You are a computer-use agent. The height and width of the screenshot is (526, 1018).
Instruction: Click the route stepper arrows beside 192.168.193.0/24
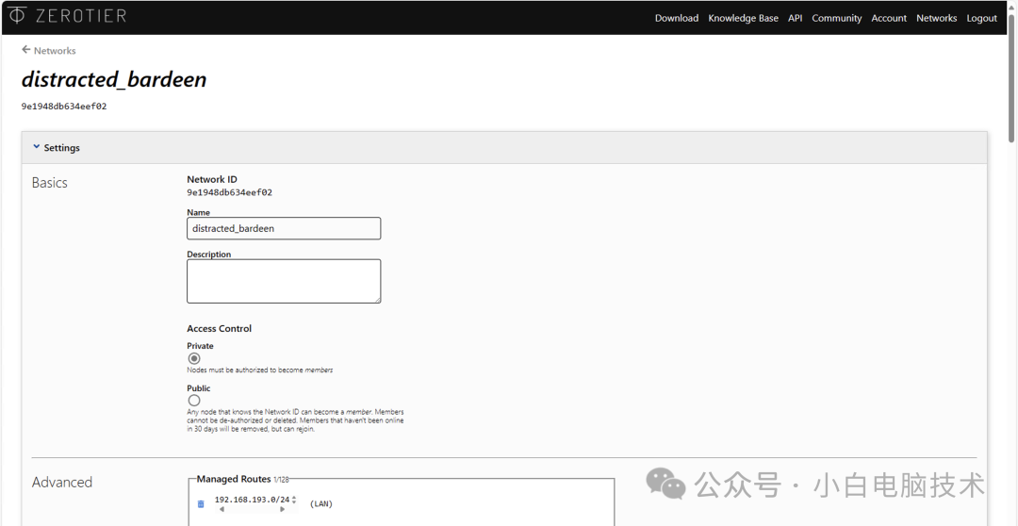294,500
